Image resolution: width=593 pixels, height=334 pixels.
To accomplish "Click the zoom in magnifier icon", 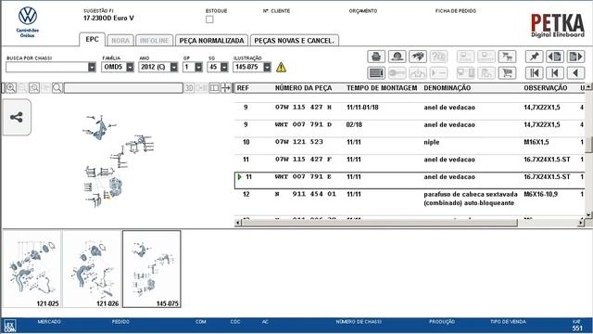I will (x=10, y=88).
